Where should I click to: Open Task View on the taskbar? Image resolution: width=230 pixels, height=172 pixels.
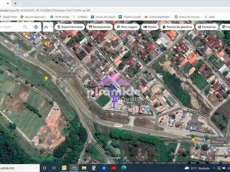point(54,168)
